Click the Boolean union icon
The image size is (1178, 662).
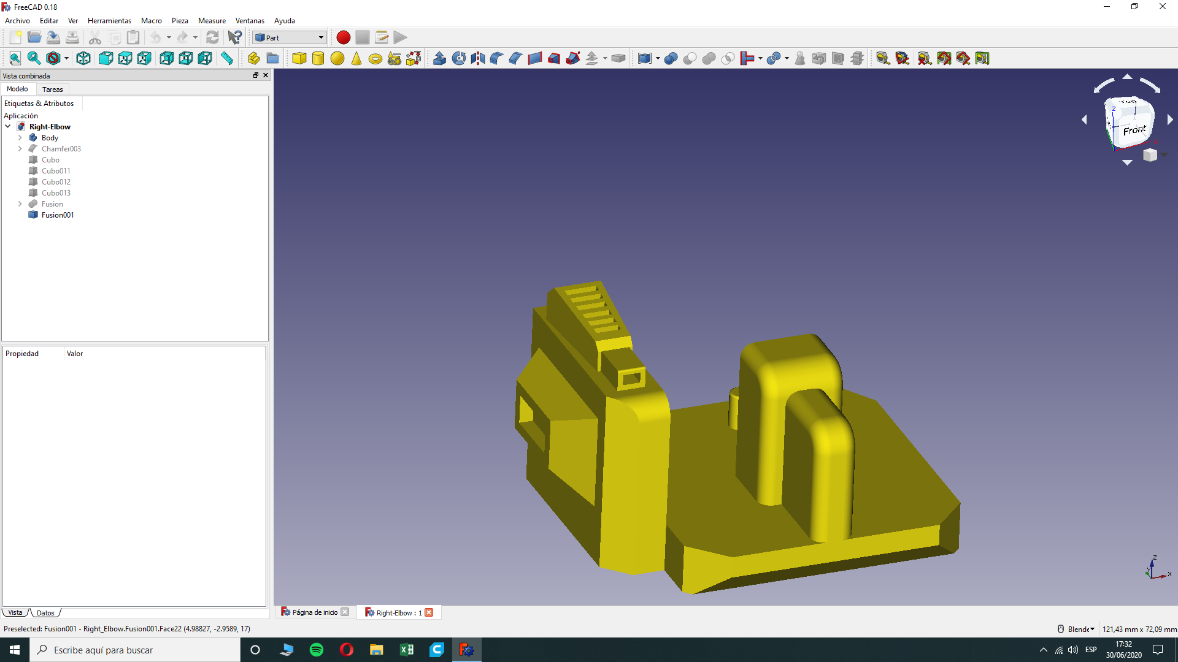click(709, 58)
